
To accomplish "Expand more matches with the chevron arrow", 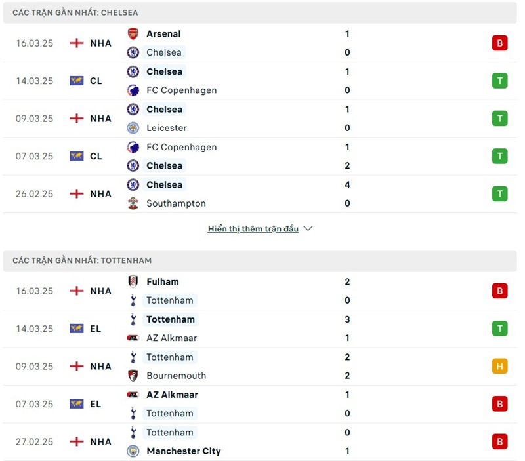I will 308,229.
